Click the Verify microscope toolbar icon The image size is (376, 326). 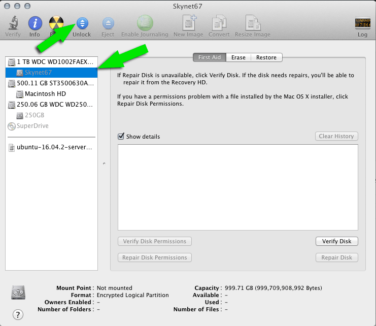(x=13, y=23)
